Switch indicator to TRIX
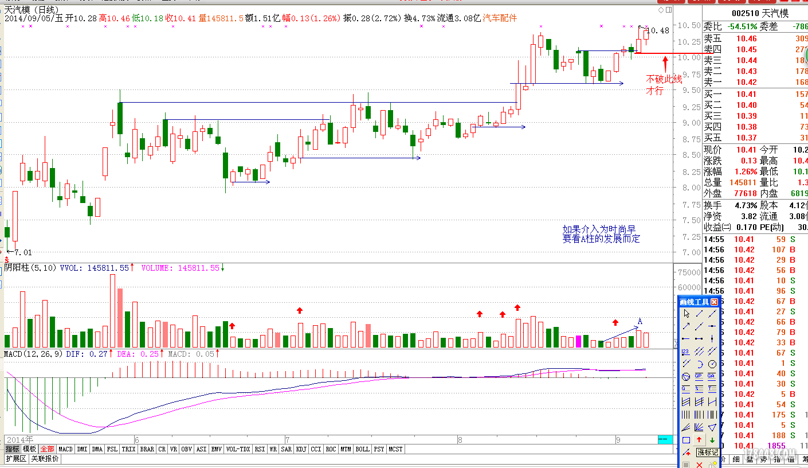 click(x=129, y=449)
